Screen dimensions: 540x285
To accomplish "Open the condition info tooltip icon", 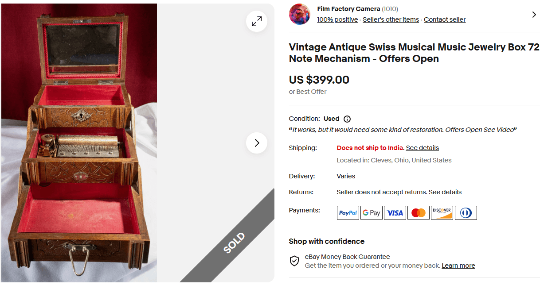I will coord(347,119).
